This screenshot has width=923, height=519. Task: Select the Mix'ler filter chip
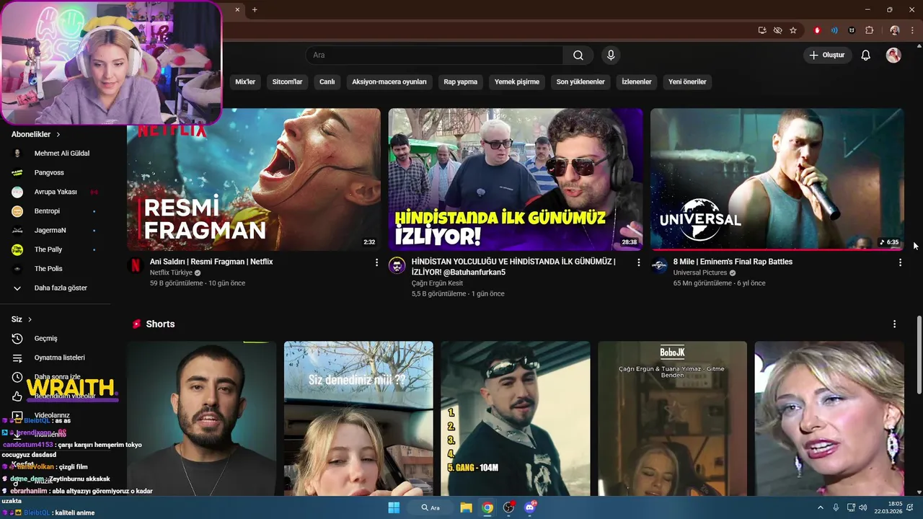click(245, 82)
